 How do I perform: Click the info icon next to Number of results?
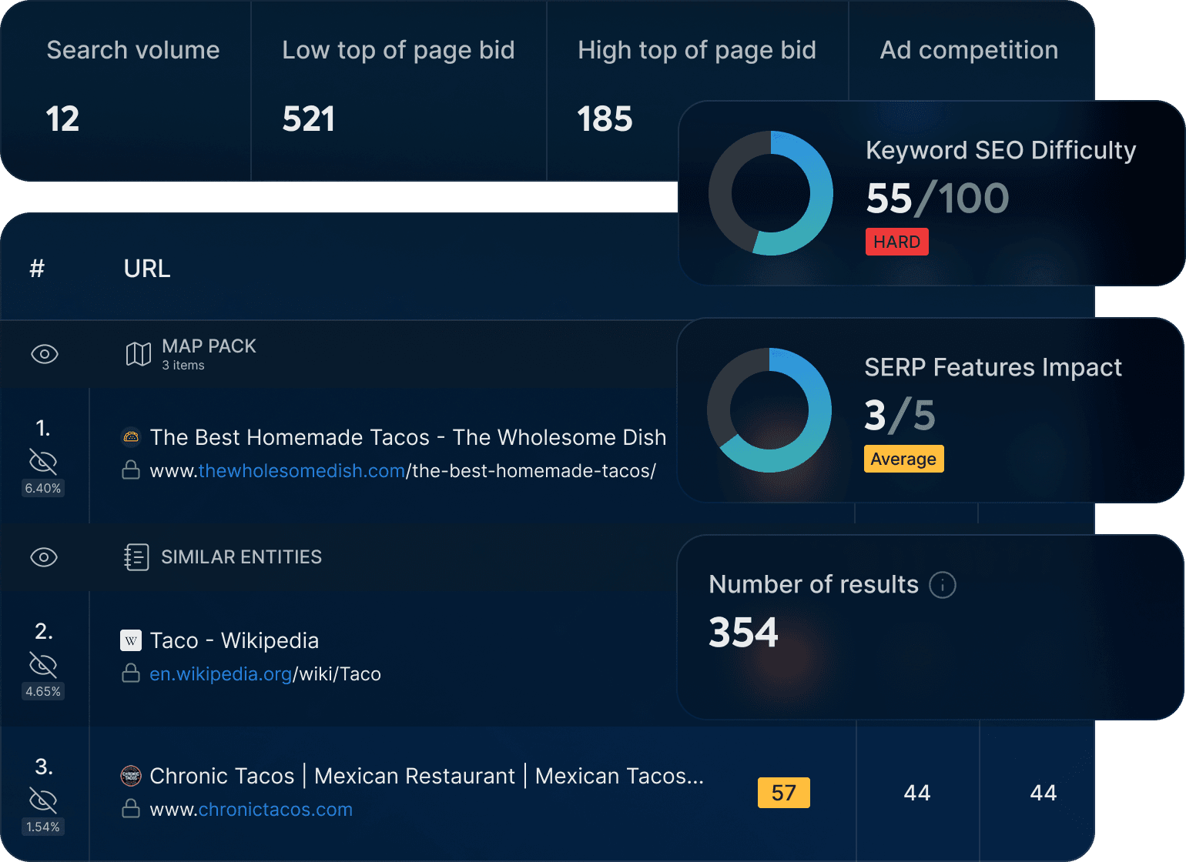[943, 585]
